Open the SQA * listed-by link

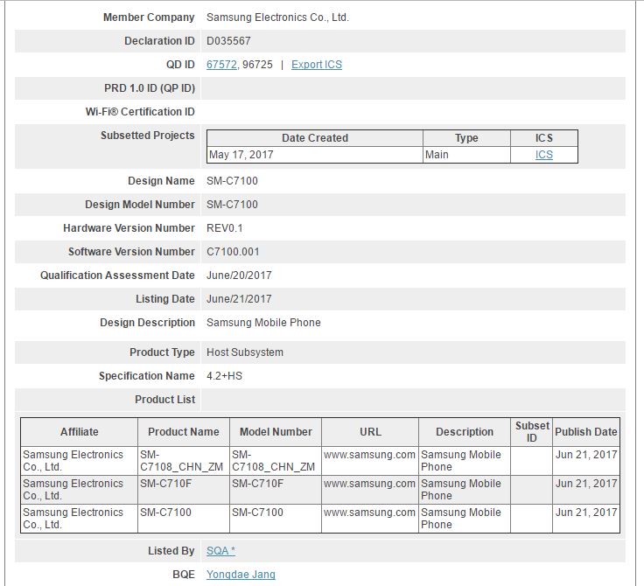[x=220, y=551]
